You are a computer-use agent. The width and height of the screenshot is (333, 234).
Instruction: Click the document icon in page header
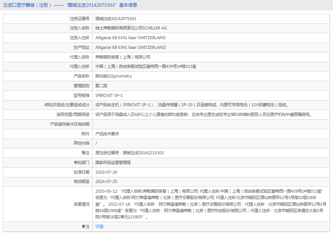pyautogui.click(x=5, y=5)
